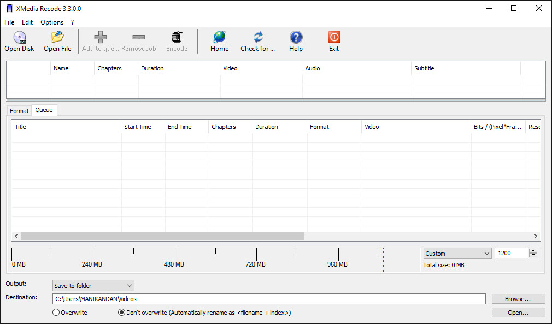
Task: Click the queue scrollbar left arrow
Action: click(x=16, y=237)
